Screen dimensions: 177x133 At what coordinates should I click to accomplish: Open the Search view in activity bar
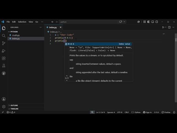(x=4, y=36)
